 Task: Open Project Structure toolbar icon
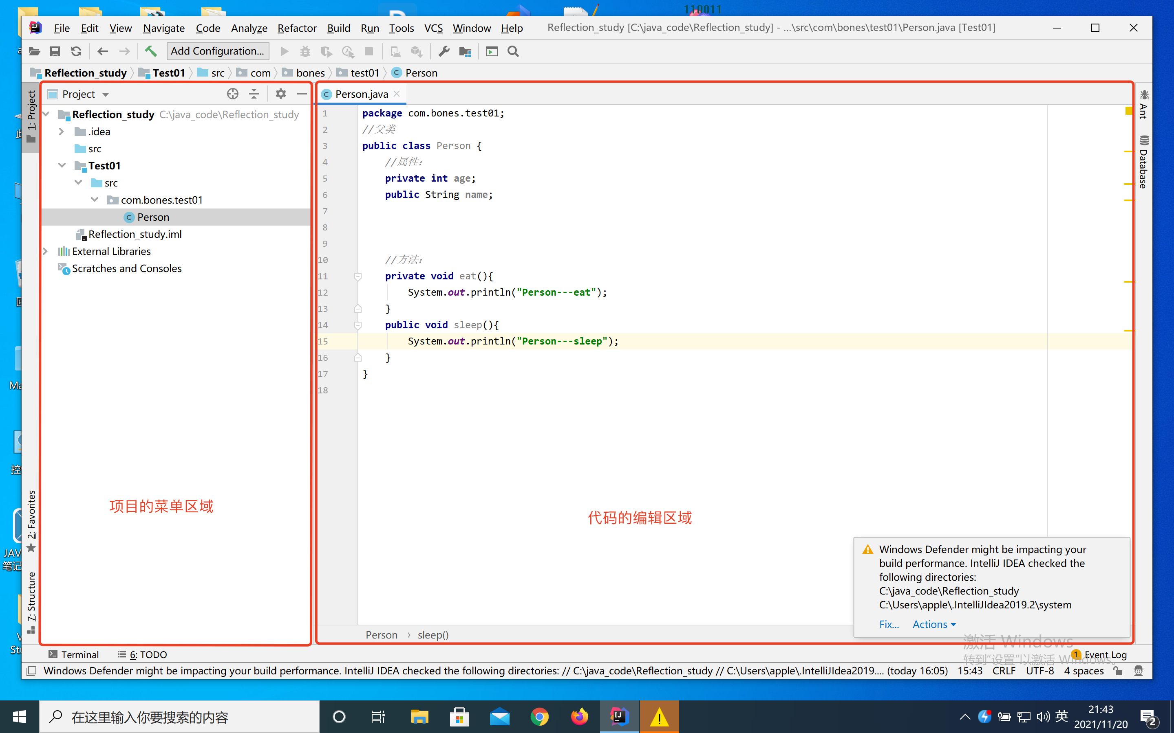(x=465, y=51)
